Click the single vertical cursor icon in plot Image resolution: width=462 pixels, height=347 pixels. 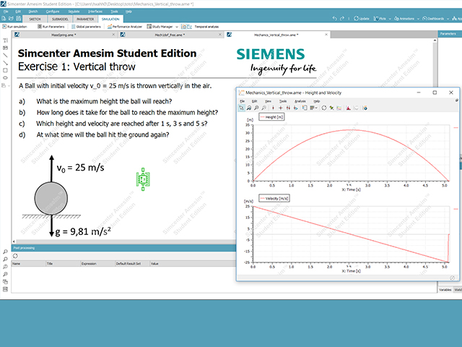273,108
